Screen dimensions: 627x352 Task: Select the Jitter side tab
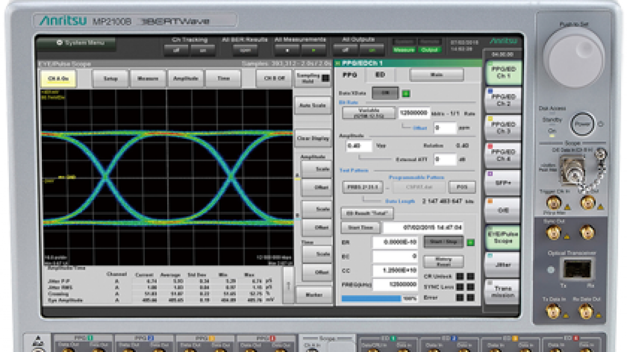pyautogui.click(x=503, y=265)
